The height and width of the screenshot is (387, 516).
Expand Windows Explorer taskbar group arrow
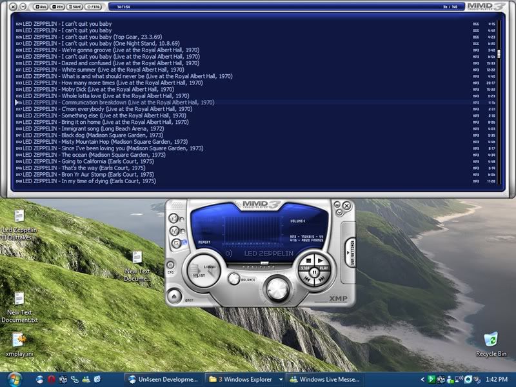281,379
